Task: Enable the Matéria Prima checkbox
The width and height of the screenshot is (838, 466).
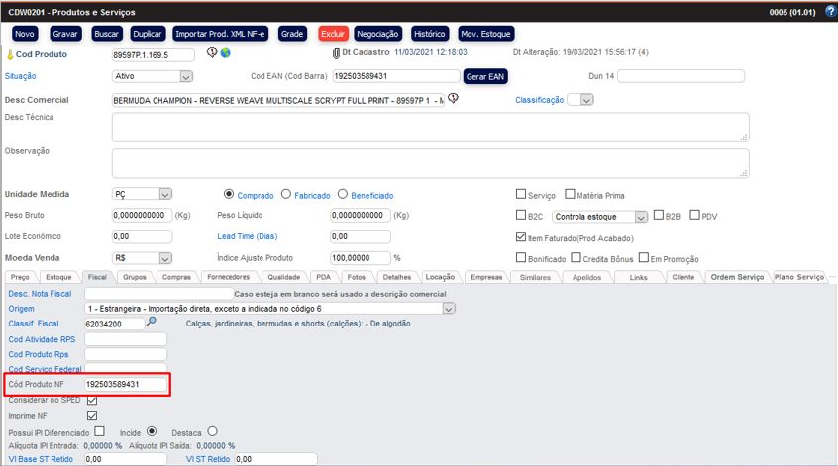Action: [x=570, y=195]
